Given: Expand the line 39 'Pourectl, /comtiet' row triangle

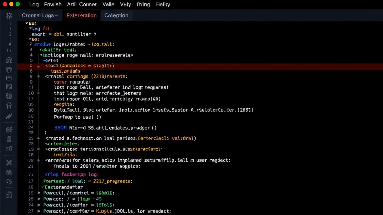Looking at the screenshot, I should pos(39,193).
